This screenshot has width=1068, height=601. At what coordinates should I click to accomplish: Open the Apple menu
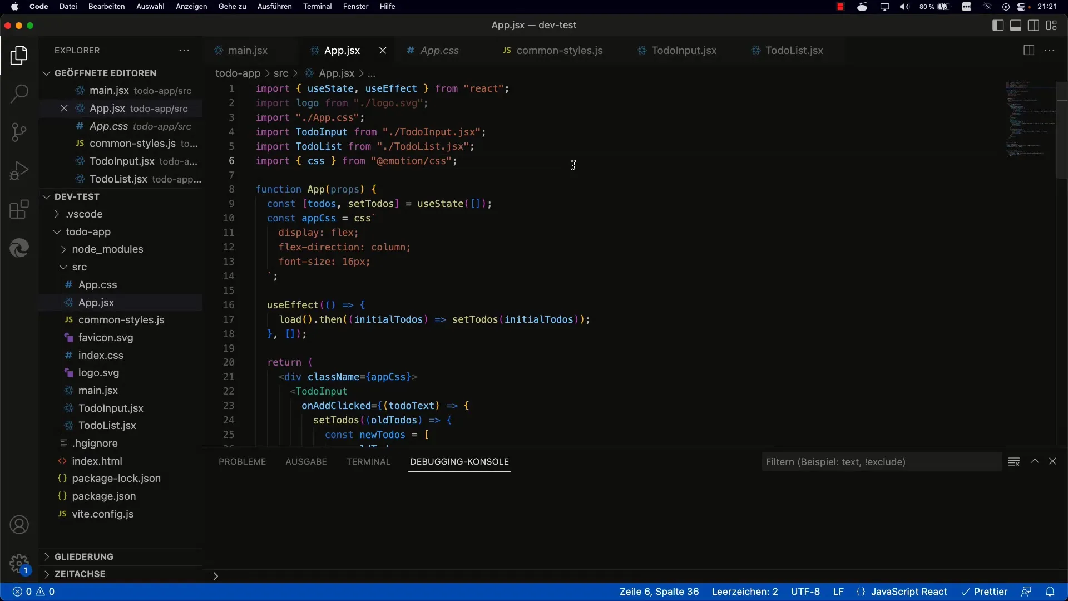click(x=14, y=7)
